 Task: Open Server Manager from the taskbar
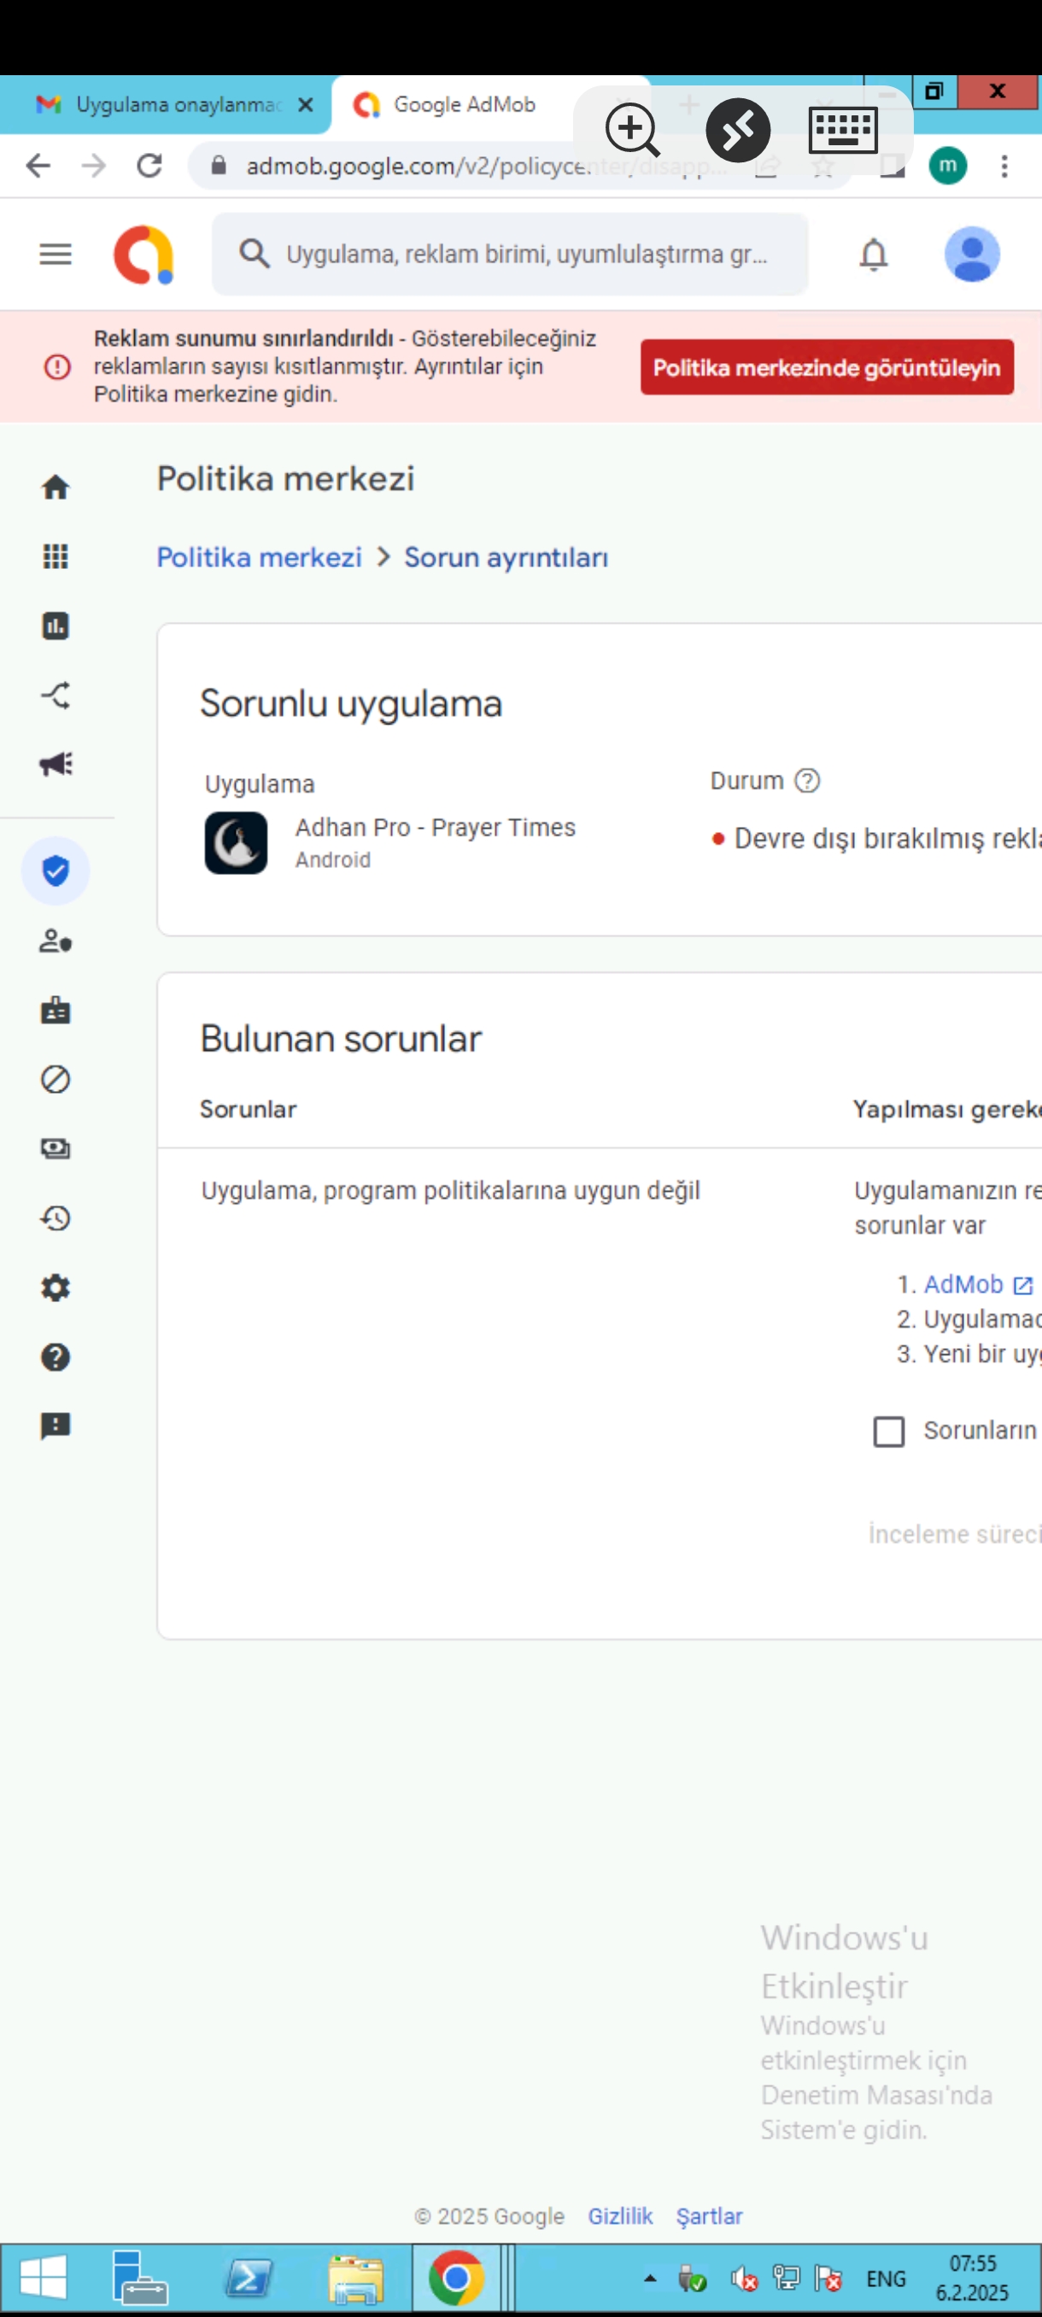click(138, 2278)
